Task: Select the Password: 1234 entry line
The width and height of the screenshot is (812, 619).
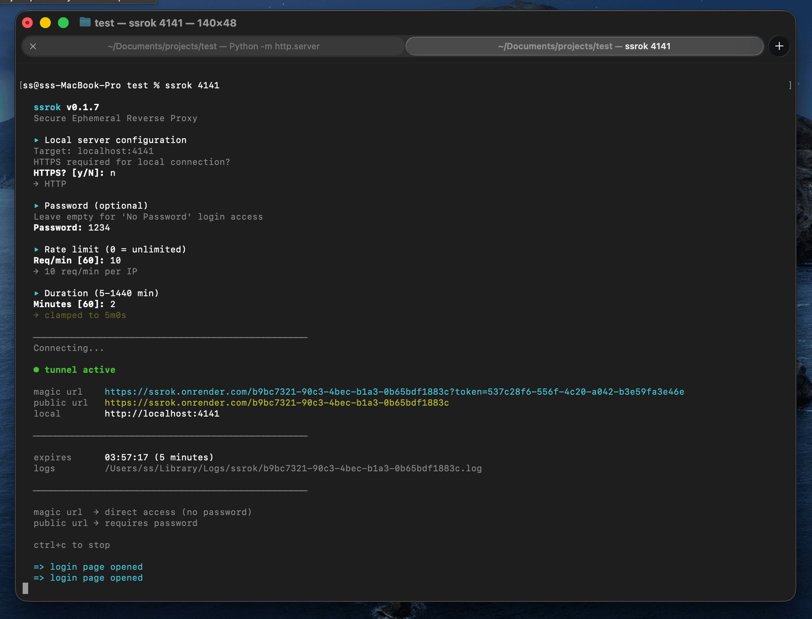Action: (x=71, y=227)
